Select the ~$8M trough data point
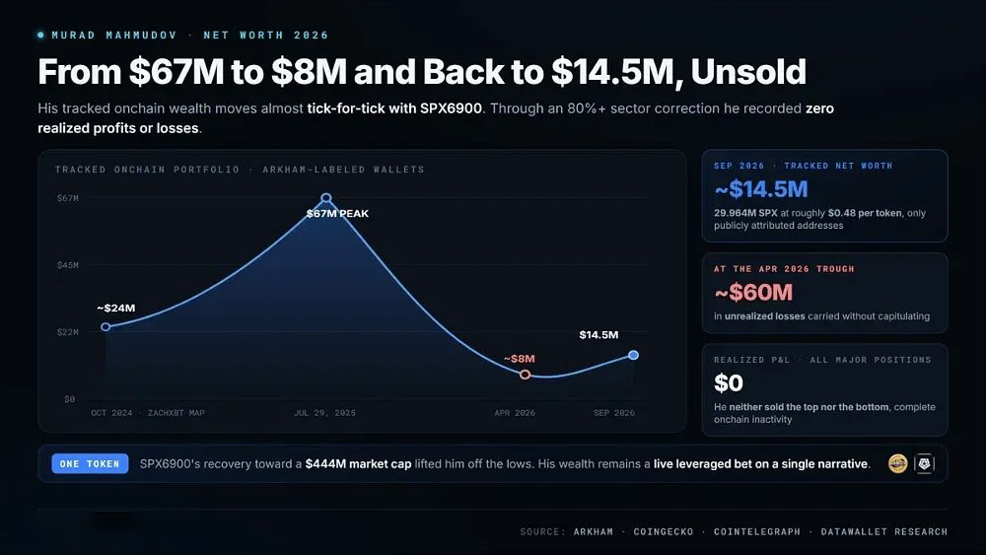The height and width of the screenshot is (555, 986). [x=526, y=375]
